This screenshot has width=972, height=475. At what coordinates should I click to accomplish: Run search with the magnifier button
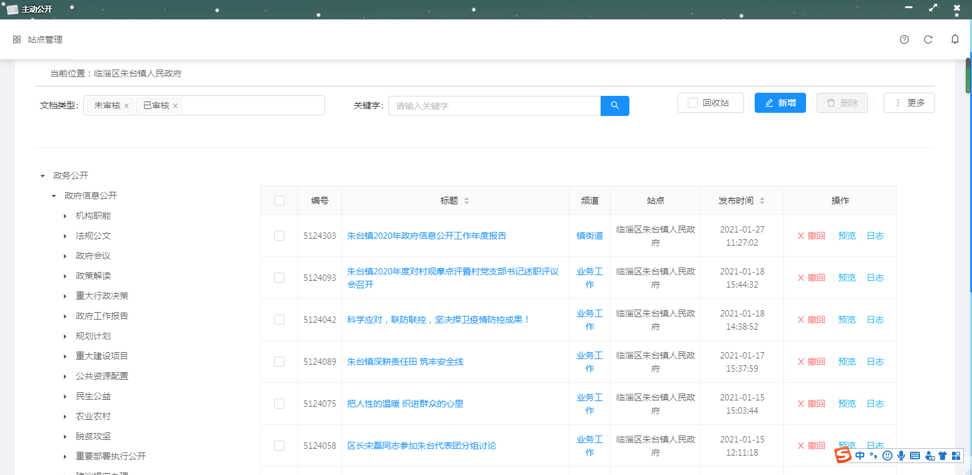pos(614,105)
